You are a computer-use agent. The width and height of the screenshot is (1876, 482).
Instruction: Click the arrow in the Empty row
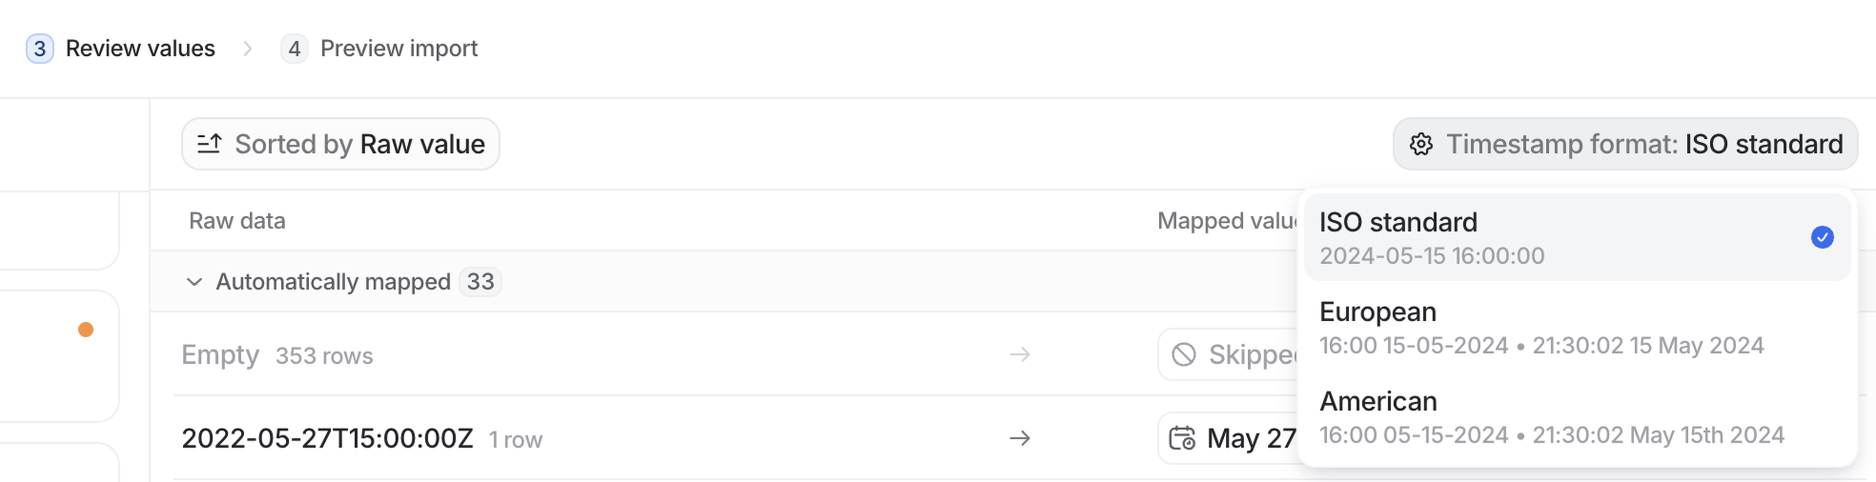[1020, 356]
